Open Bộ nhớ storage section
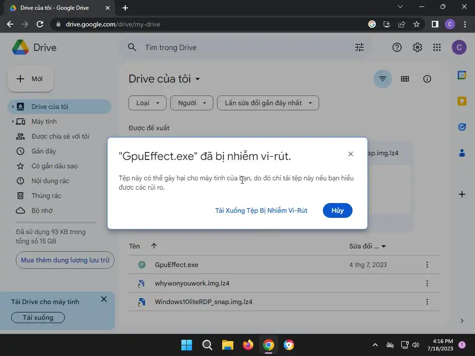 pyautogui.click(x=42, y=210)
